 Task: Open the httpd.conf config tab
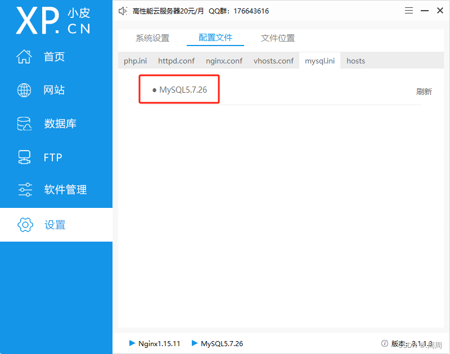coord(176,61)
